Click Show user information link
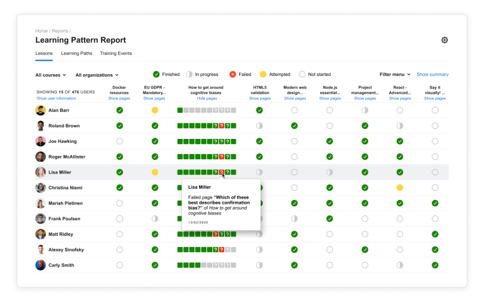 pyautogui.click(x=56, y=98)
